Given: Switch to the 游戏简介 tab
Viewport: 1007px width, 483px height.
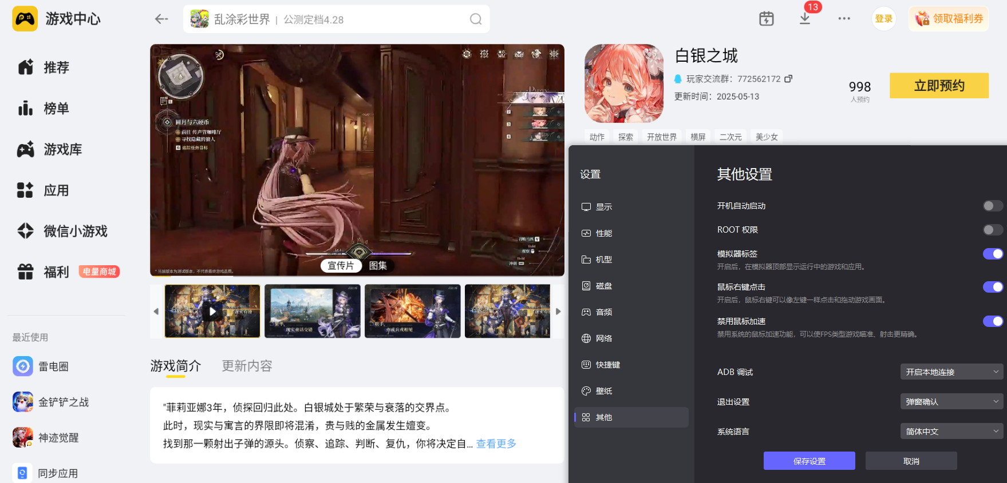Looking at the screenshot, I should click(x=176, y=366).
